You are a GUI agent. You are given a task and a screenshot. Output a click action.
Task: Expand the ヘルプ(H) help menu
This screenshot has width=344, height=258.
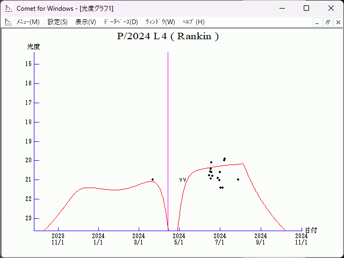coord(193,22)
